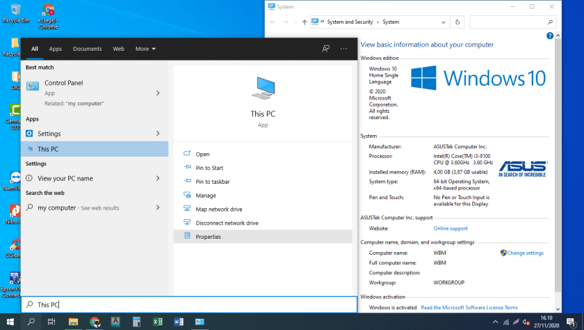Viewport: 584px width, 330px height.
Task: Click the Windows Start button
Action: coord(10,322)
